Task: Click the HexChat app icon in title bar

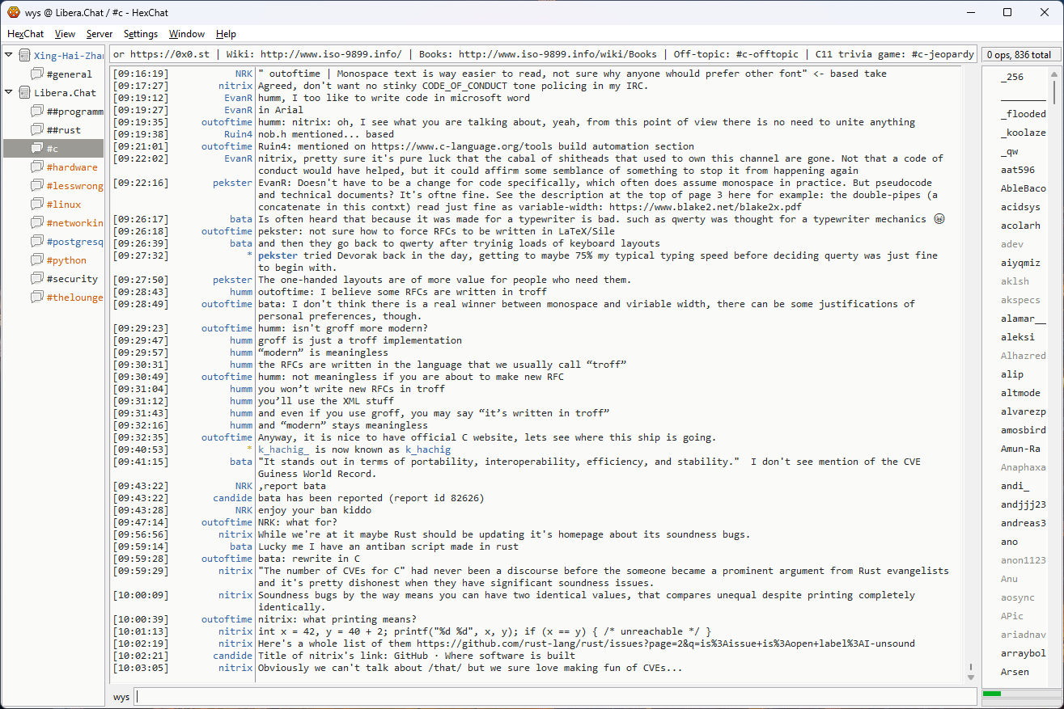Action: (13, 12)
